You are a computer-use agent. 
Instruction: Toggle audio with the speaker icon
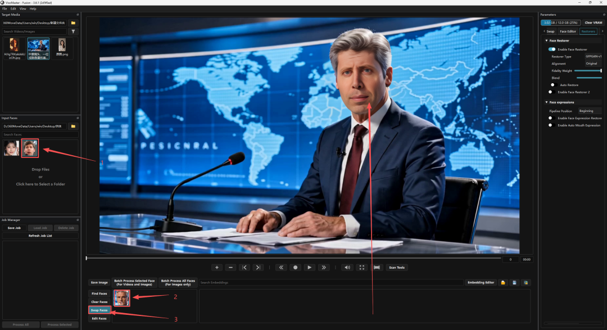tap(348, 267)
